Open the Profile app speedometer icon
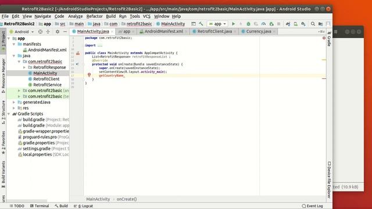 point(263,24)
